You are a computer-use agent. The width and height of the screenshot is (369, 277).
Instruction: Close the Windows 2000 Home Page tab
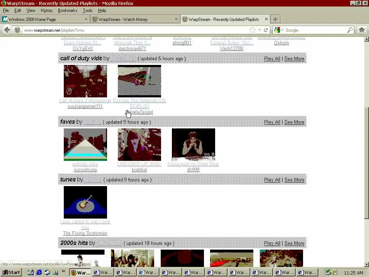pos(86,19)
